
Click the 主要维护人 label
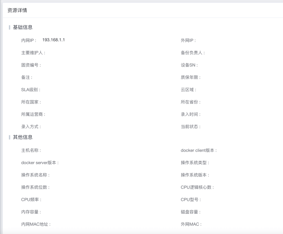(x=33, y=53)
